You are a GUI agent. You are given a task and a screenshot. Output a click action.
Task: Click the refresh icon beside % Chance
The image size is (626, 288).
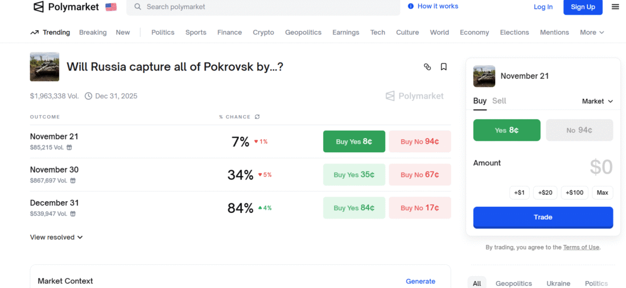point(257,117)
